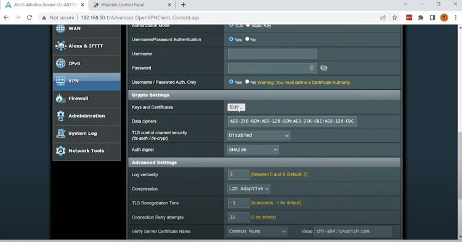Open a new browser tab
Viewport: 462px width, 242px height.
[184, 5]
